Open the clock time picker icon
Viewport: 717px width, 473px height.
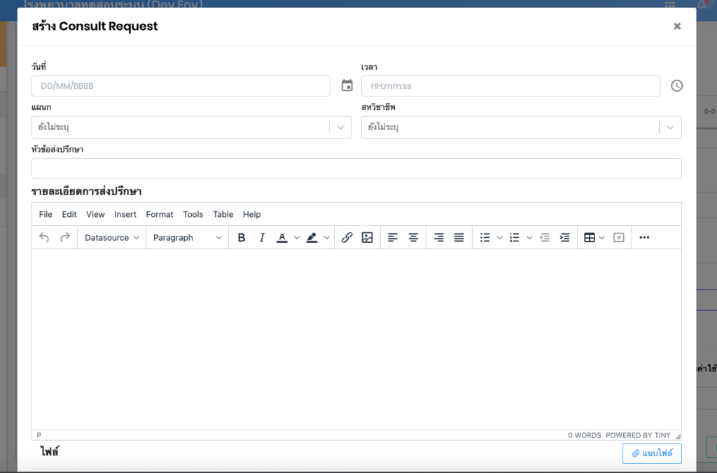(676, 85)
